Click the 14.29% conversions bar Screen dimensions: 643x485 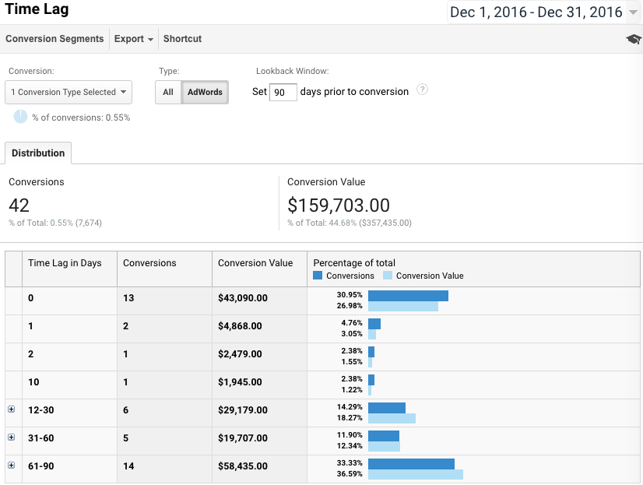[x=387, y=408]
